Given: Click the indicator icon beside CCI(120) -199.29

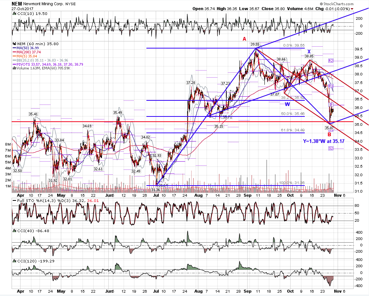Looking at the screenshot, I should click(14, 261).
